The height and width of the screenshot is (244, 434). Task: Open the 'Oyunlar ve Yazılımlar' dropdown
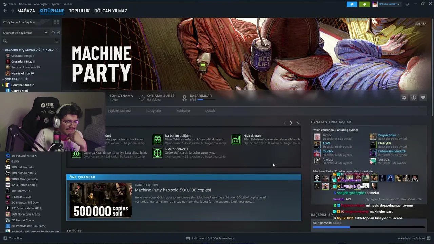(x=25, y=33)
